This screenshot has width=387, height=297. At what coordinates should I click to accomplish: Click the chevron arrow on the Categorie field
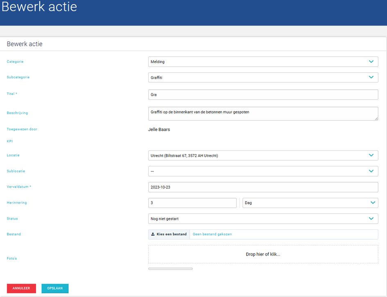pos(371,61)
